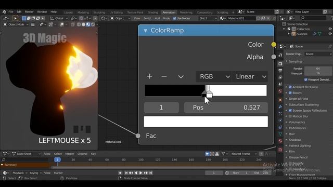Switch to the Modeling workspace tab

point(83,12)
